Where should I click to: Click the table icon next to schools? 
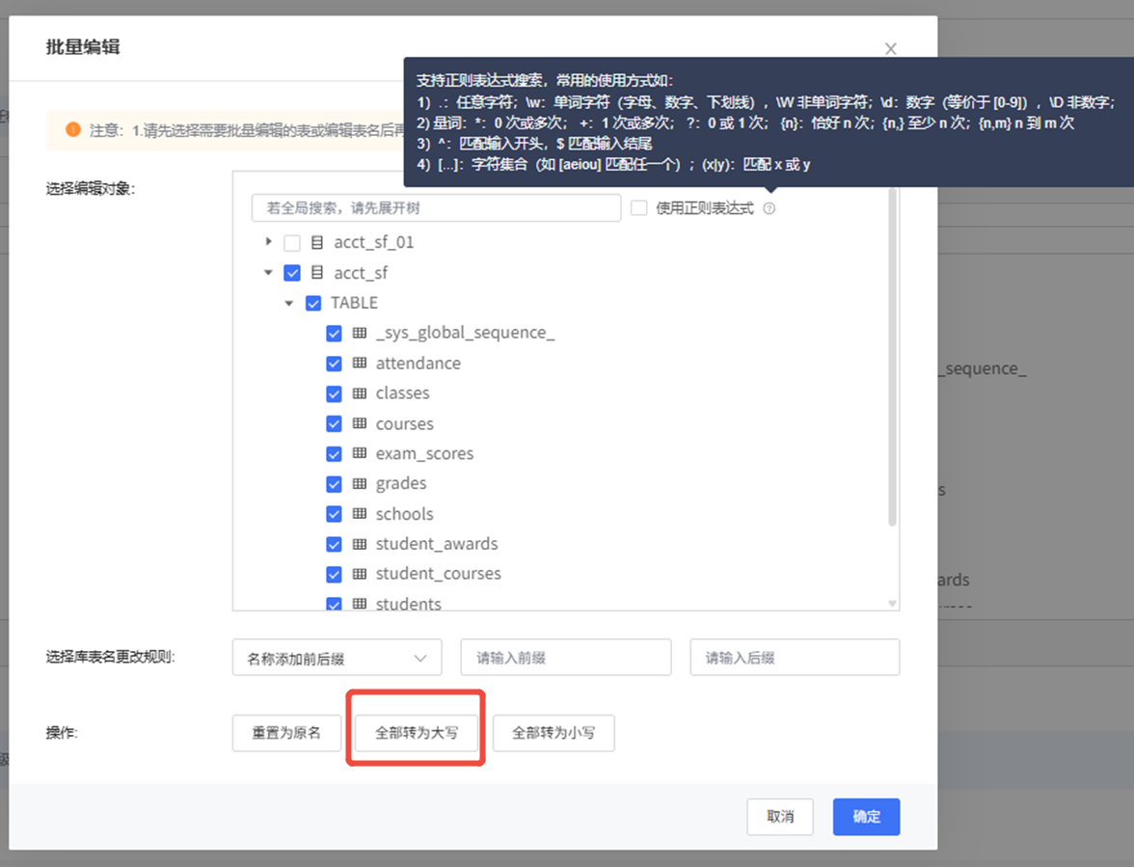click(360, 513)
